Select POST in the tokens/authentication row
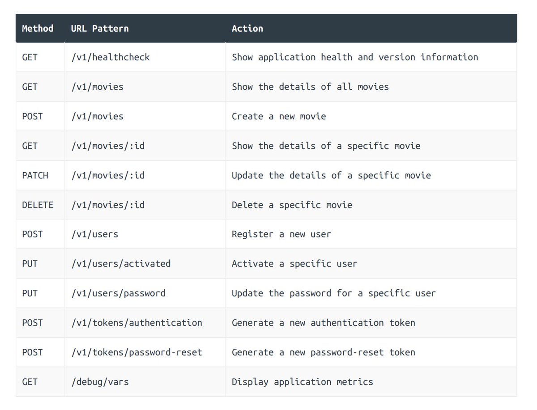 32,323
